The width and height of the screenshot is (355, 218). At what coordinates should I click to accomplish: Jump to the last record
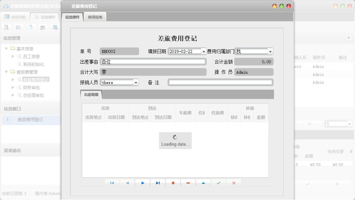coord(158,182)
